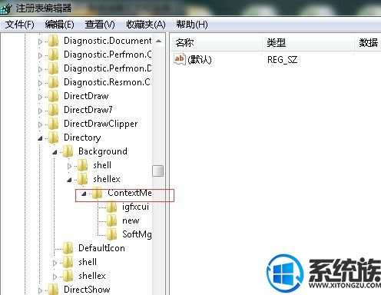Select the DirectDrawClipper folder icon

(x=54, y=124)
